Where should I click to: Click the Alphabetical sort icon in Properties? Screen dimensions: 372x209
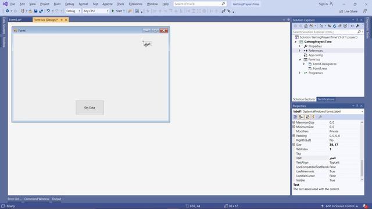[x=301, y=117]
